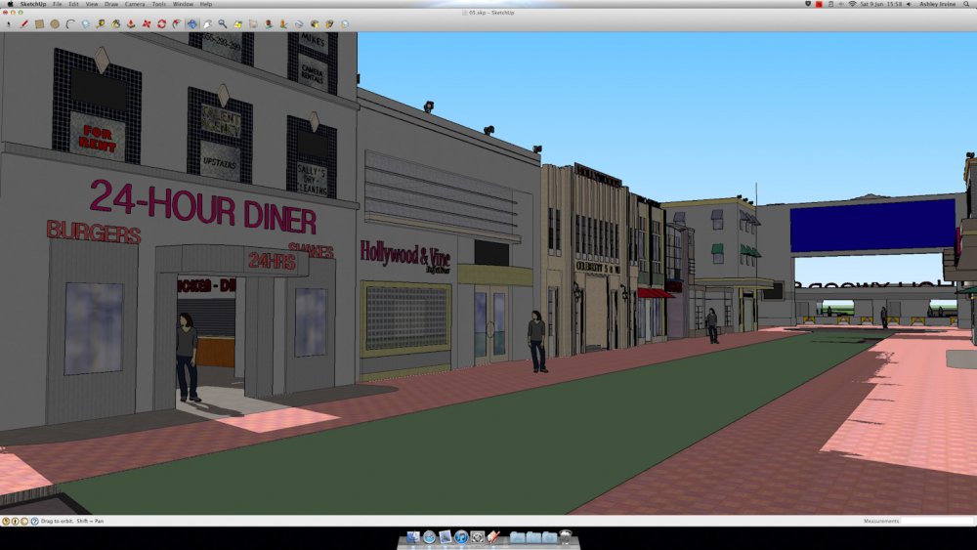Viewport: 977px width, 550px height.
Task: Choose the Select arrow tool
Action: click(9, 24)
